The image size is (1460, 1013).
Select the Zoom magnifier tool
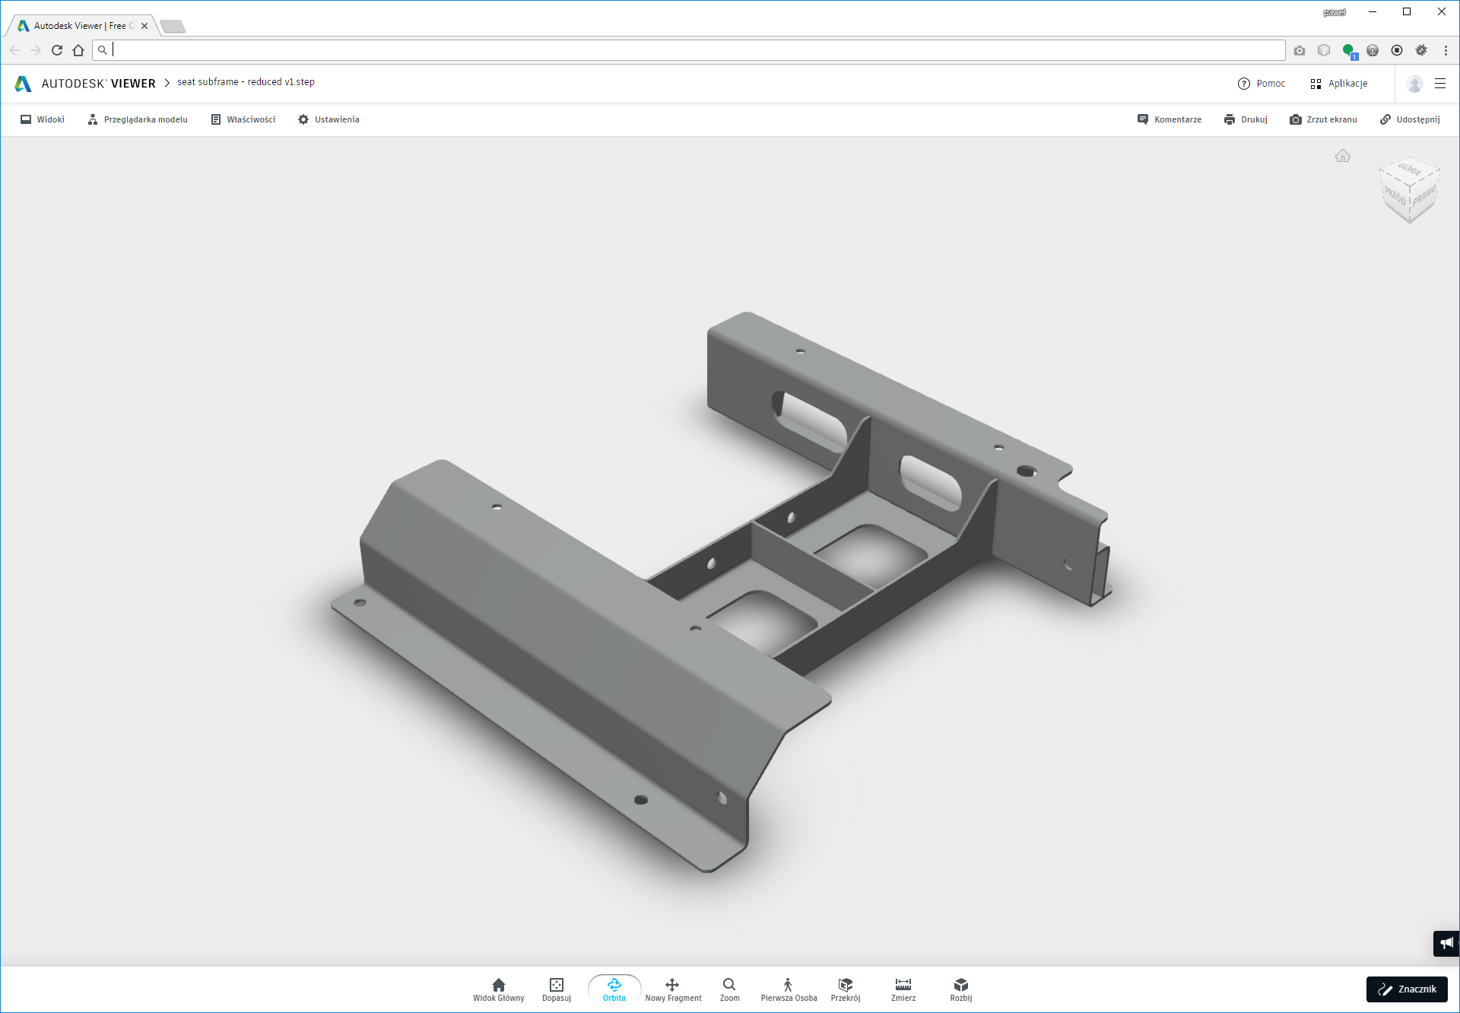(729, 989)
